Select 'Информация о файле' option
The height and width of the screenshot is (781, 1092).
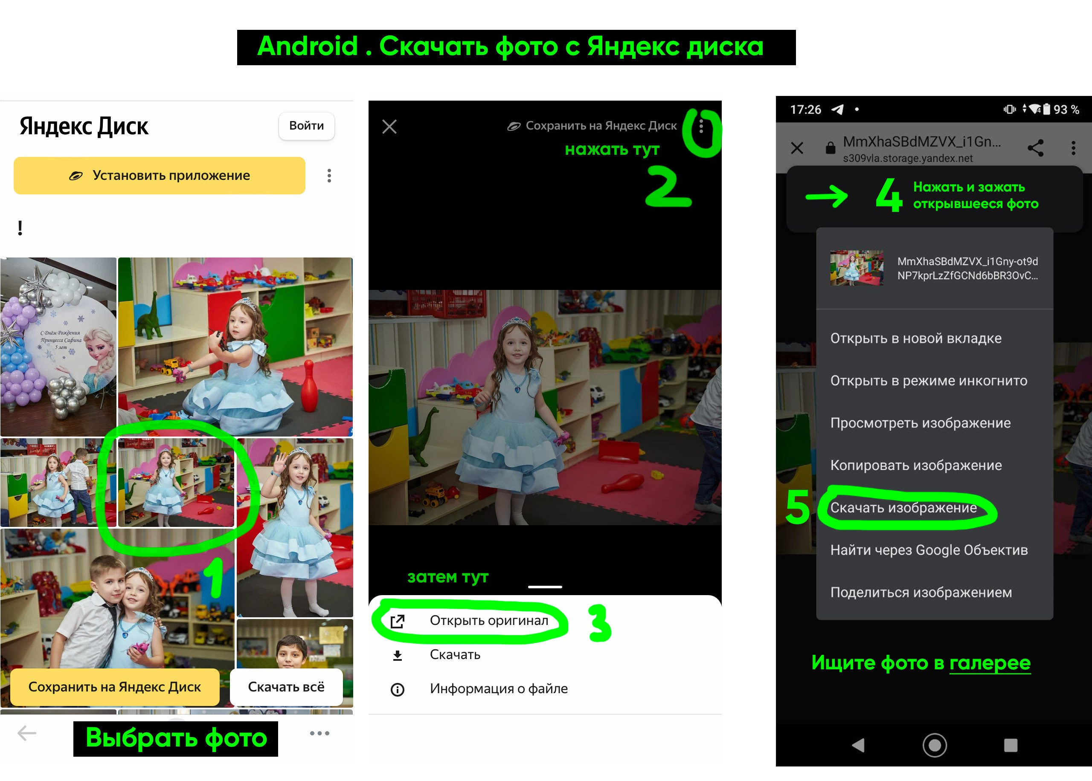point(498,688)
